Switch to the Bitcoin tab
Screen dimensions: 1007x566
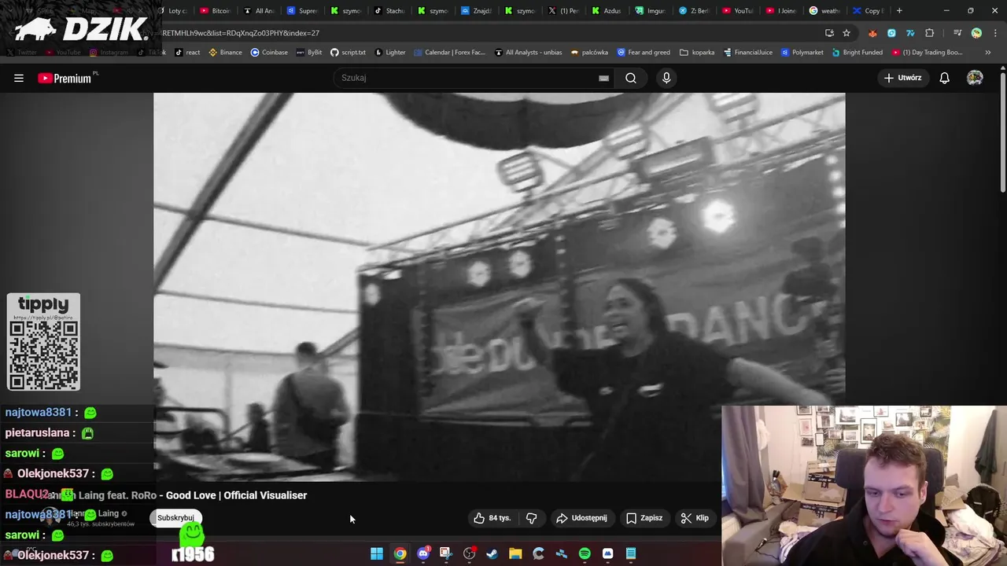click(215, 11)
